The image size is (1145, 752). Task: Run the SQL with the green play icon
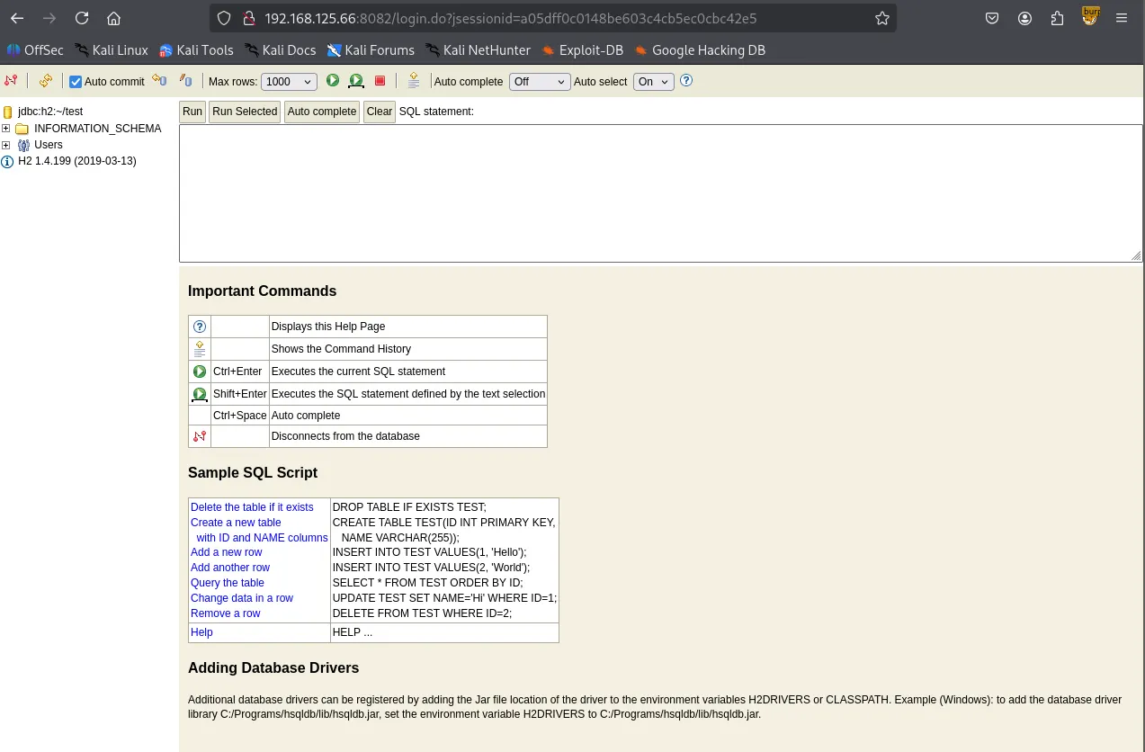click(333, 81)
